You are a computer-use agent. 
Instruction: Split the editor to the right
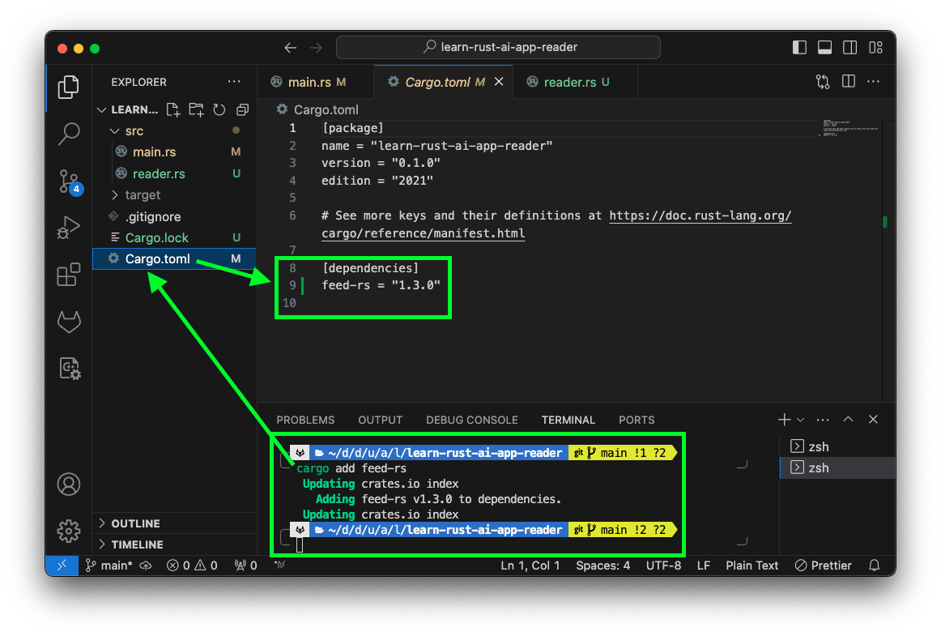(x=849, y=81)
